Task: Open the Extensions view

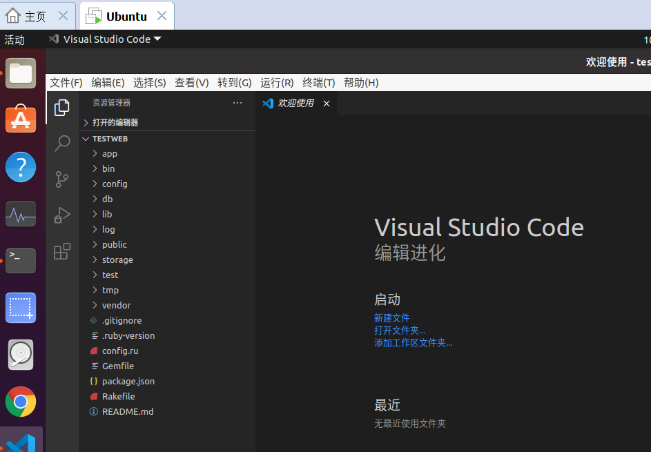Action: (x=62, y=251)
